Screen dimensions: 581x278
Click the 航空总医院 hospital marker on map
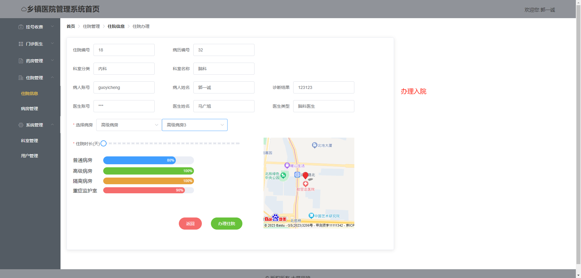coord(306,184)
